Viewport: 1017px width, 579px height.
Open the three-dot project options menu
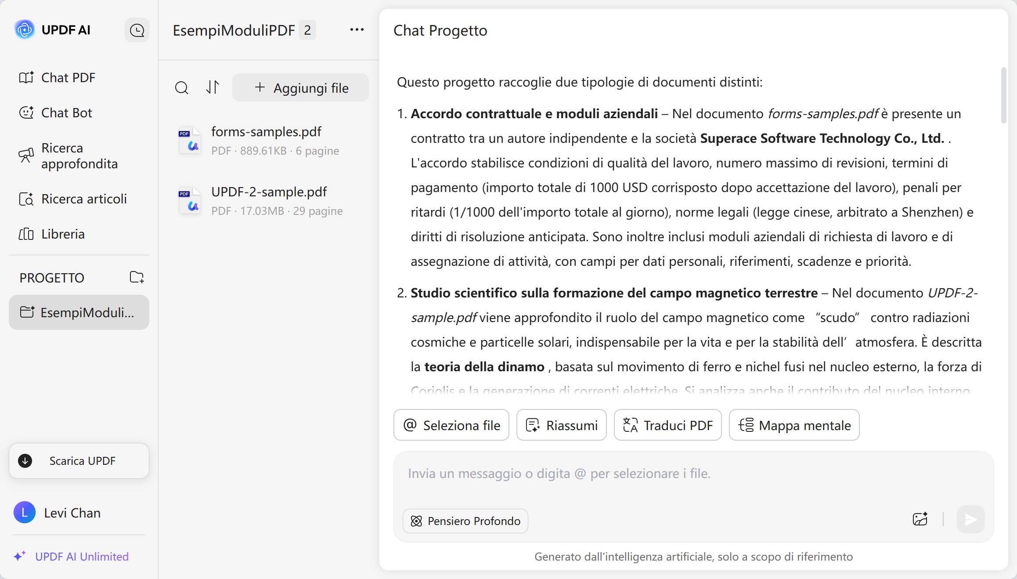(357, 30)
